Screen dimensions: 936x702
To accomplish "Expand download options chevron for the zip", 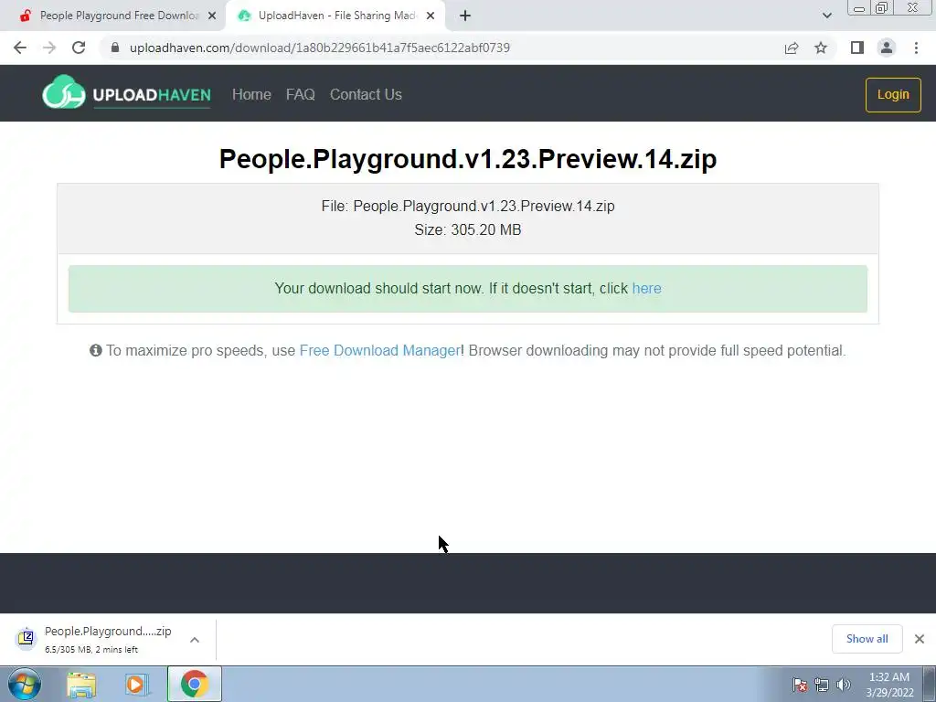I will pyautogui.click(x=195, y=639).
